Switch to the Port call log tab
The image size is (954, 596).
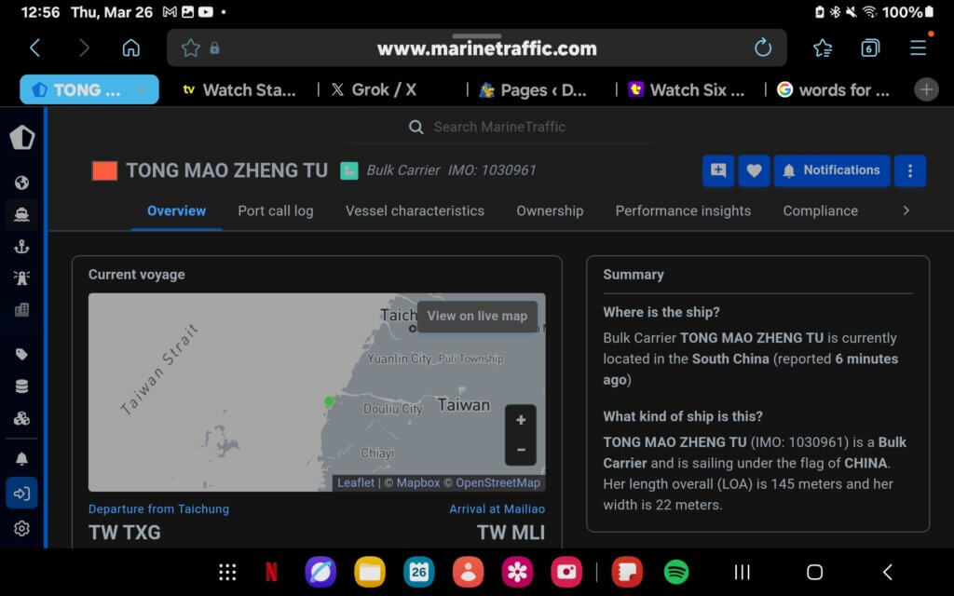[275, 210]
